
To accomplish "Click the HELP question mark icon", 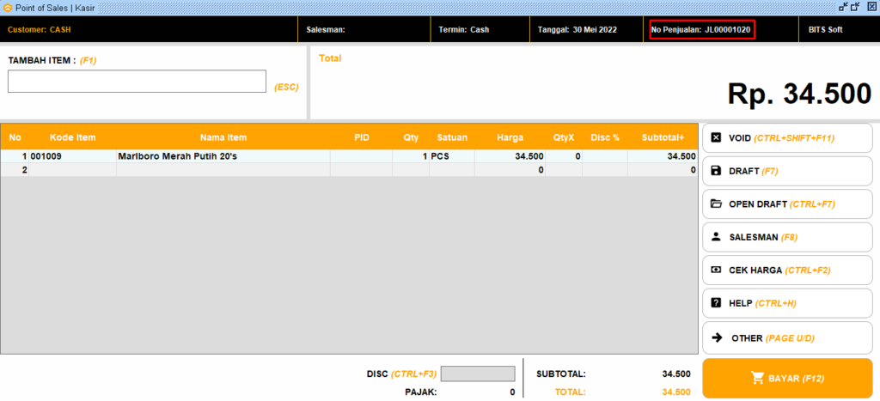I will (x=716, y=303).
